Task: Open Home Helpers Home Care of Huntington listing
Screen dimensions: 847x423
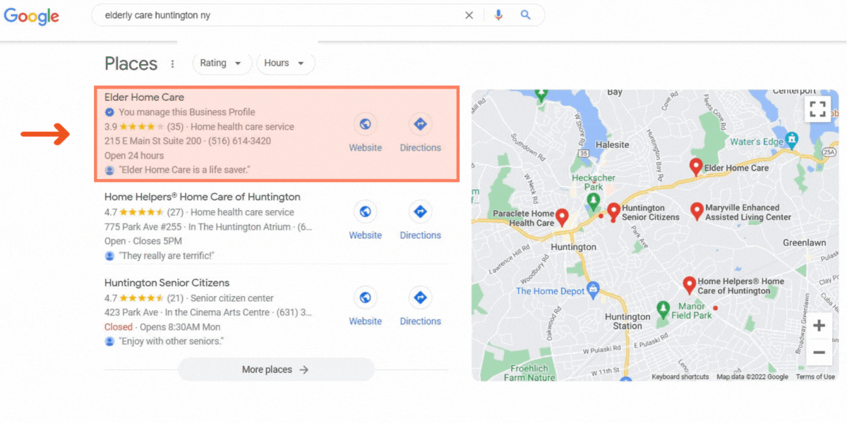Action: tap(203, 197)
